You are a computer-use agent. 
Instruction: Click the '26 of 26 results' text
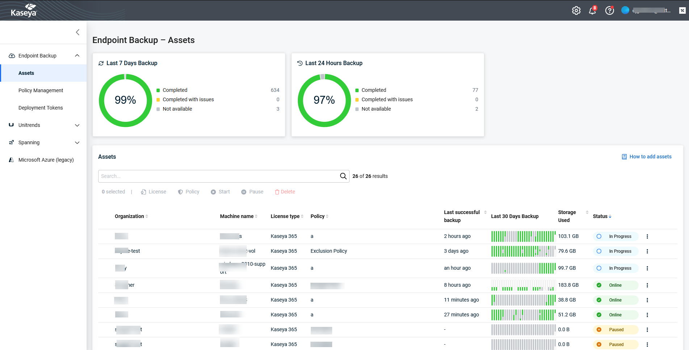[x=370, y=176]
